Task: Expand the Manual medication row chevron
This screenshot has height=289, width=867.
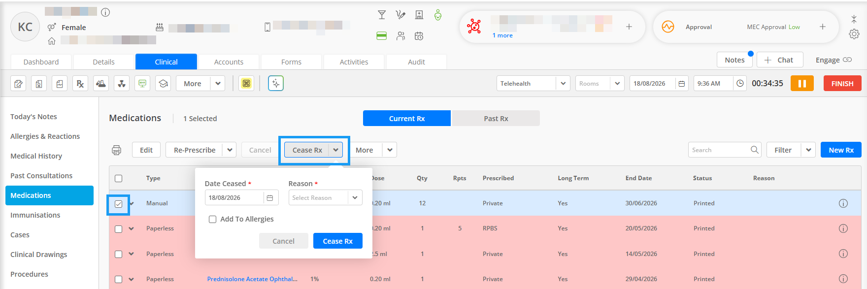Action: [x=132, y=203]
